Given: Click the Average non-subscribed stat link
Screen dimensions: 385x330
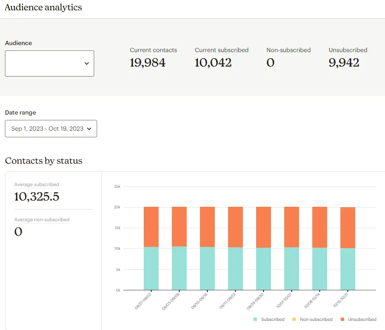Looking at the screenshot, I should point(42,220).
